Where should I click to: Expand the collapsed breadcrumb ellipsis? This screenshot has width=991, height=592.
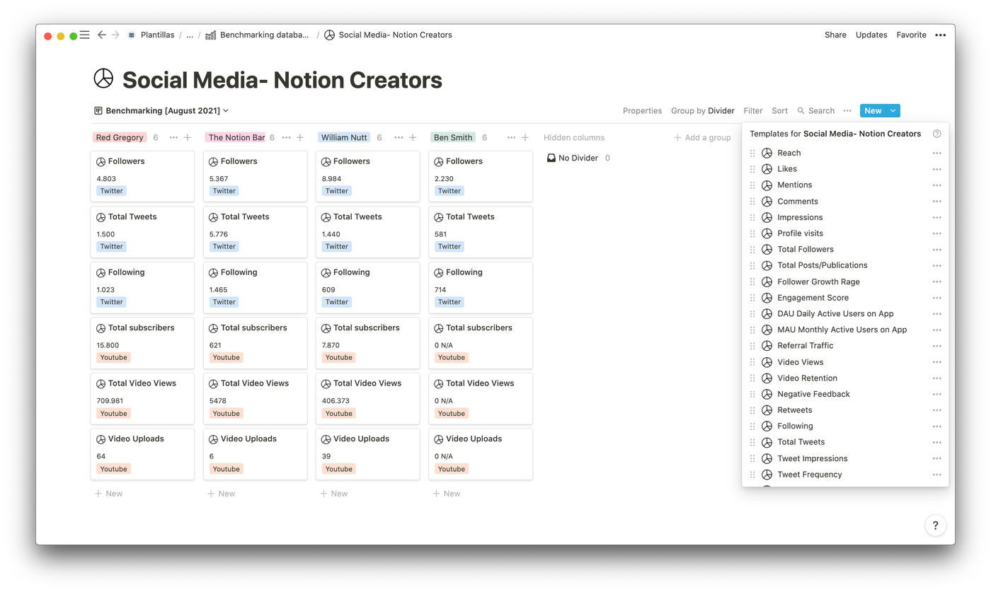point(190,35)
